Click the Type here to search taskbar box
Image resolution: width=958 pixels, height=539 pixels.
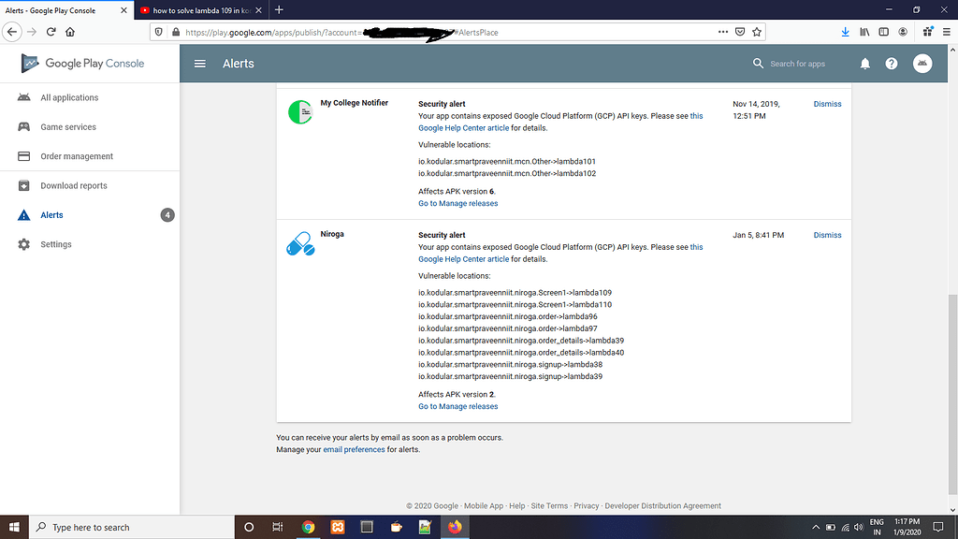(x=131, y=527)
